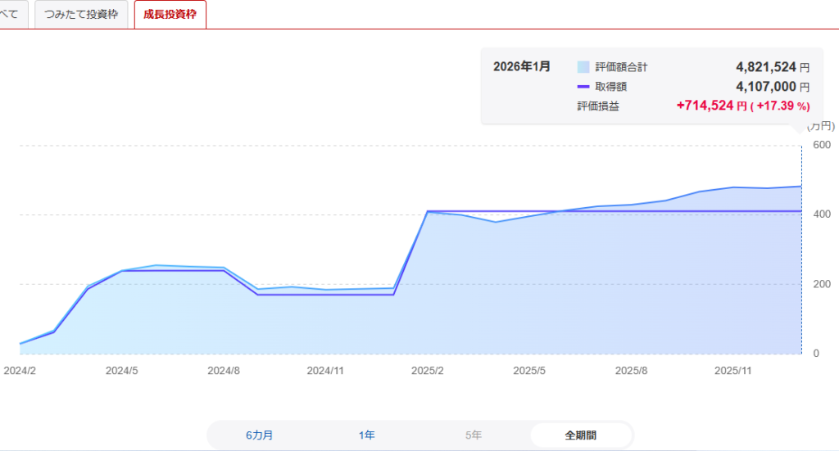
Task: Choose the 5年 period option
Action: 474,435
